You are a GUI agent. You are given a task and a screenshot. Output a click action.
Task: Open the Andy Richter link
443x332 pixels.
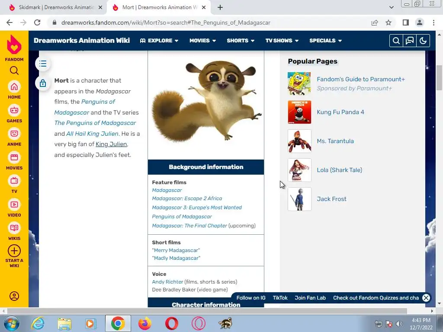(167, 282)
